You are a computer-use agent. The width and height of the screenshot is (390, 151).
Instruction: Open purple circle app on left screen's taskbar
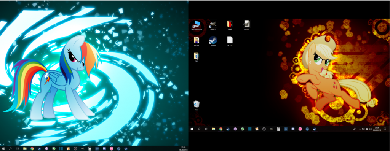click(x=46, y=148)
